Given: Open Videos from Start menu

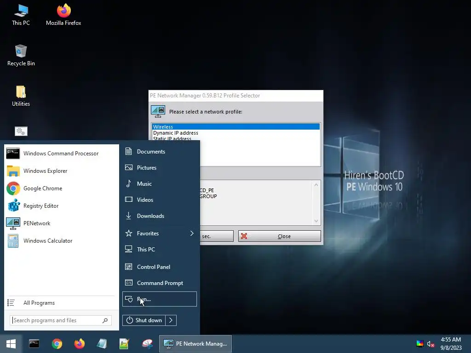Looking at the screenshot, I should click(160, 199).
